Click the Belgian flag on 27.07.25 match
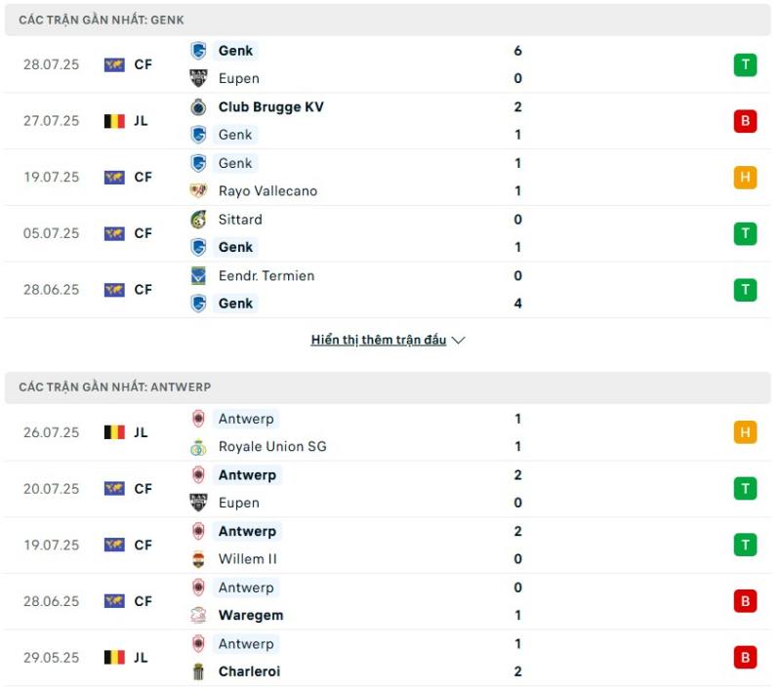 point(114,121)
